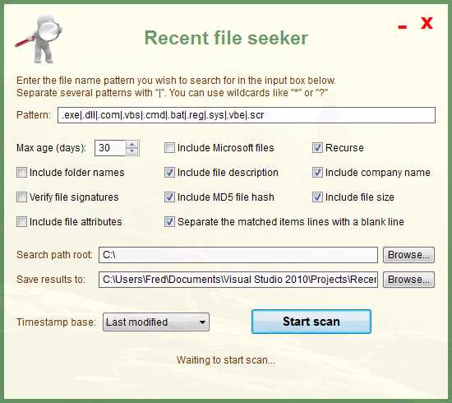This screenshot has height=403, width=452.
Task: Minimize window with red dash icon
Action: pos(402,27)
